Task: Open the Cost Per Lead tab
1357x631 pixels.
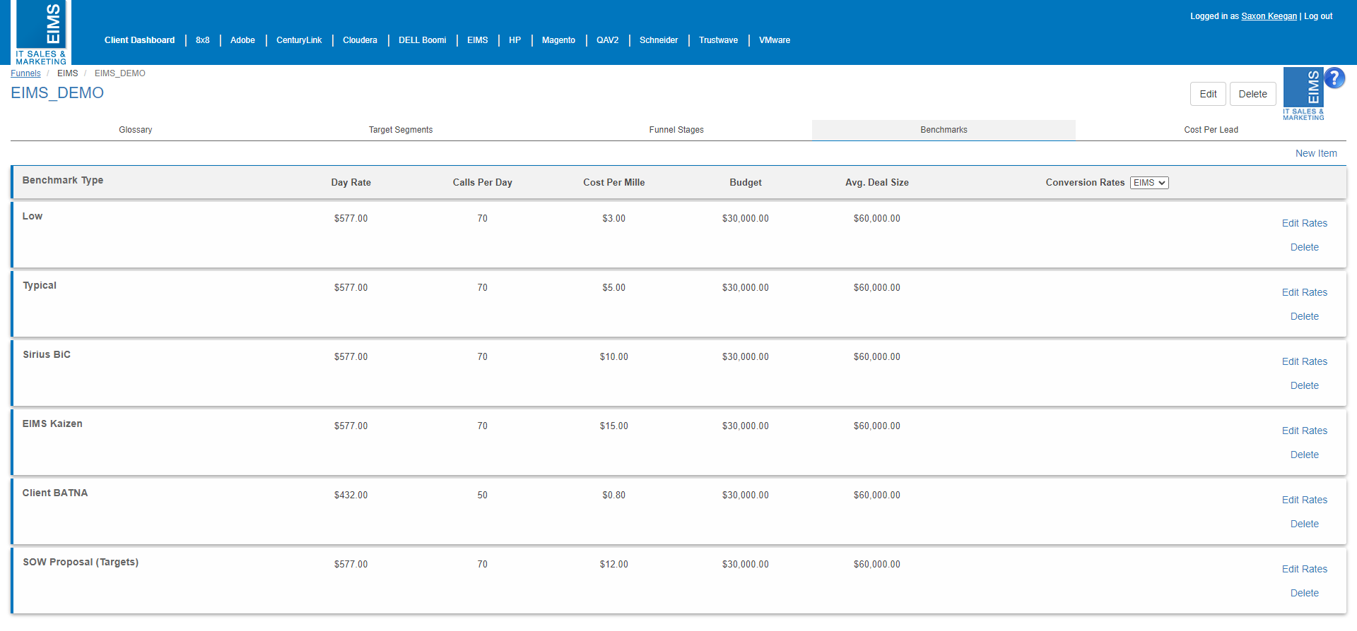Action: (1211, 130)
